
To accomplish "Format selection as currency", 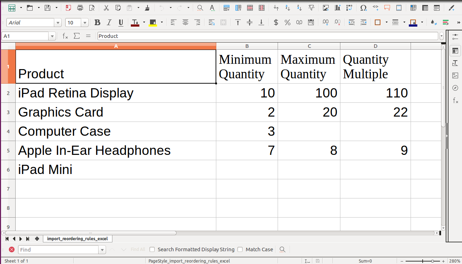I will pyautogui.click(x=276, y=23).
